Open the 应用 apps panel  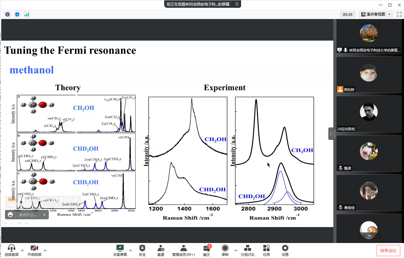[266, 250]
